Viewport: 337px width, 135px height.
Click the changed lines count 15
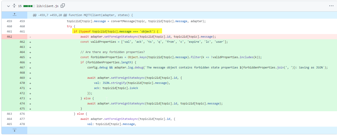click(20, 6)
